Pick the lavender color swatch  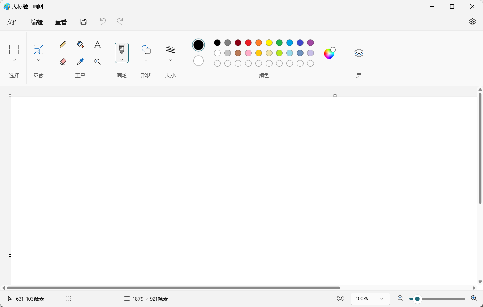coord(310,53)
